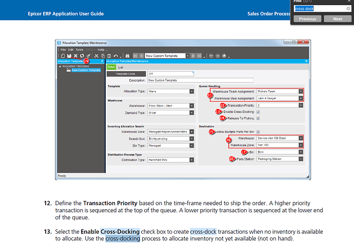Click highlighted 'cross-docking' word in step 13

[x=123, y=238]
